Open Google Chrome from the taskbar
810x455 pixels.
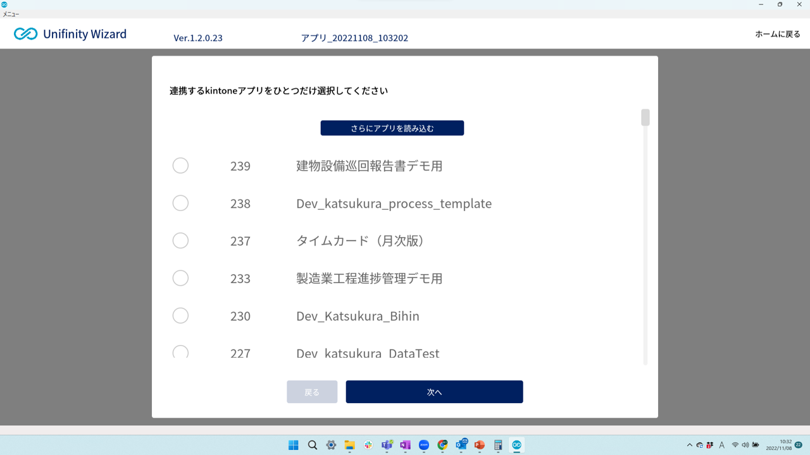[x=442, y=445]
